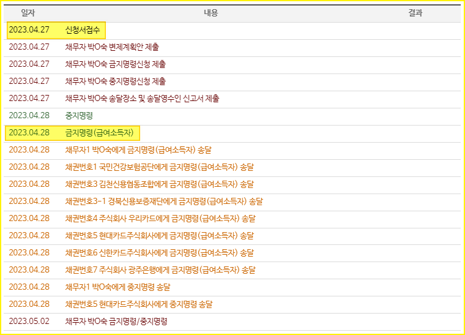Click date in the 변제계획안 제출 row
The width and height of the screenshot is (465, 335).
[x=29, y=47]
